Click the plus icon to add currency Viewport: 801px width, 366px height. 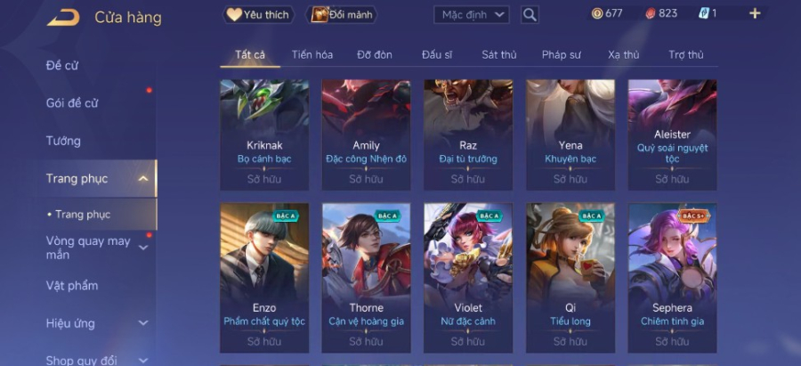[755, 13]
